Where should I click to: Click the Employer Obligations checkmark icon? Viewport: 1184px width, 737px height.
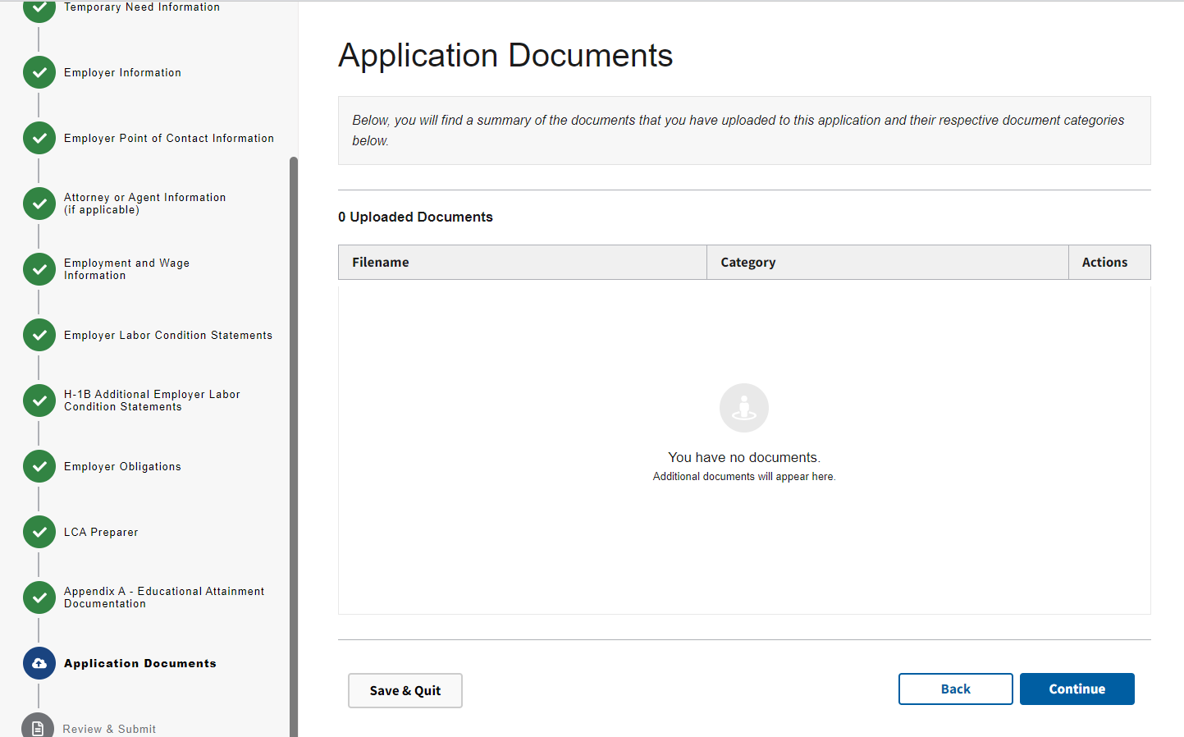point(39,466)
